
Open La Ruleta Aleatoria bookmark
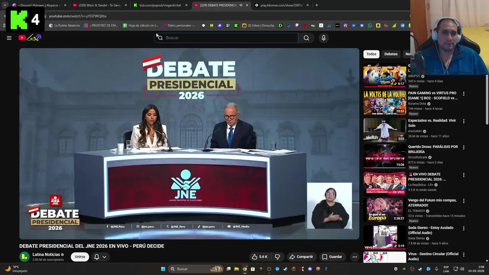[65, 26]
